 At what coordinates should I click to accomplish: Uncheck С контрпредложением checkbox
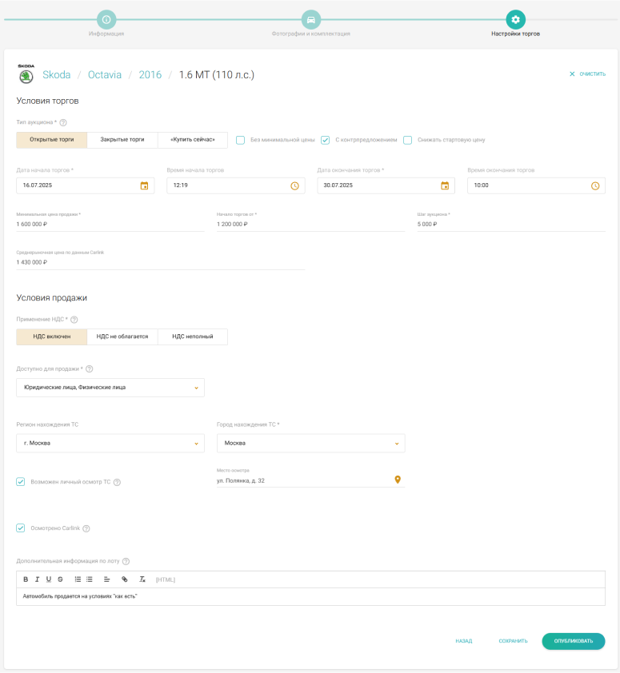326,140
